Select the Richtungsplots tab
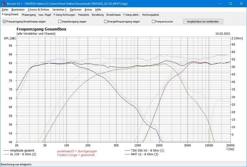247x167 pixels. (151, 15)
